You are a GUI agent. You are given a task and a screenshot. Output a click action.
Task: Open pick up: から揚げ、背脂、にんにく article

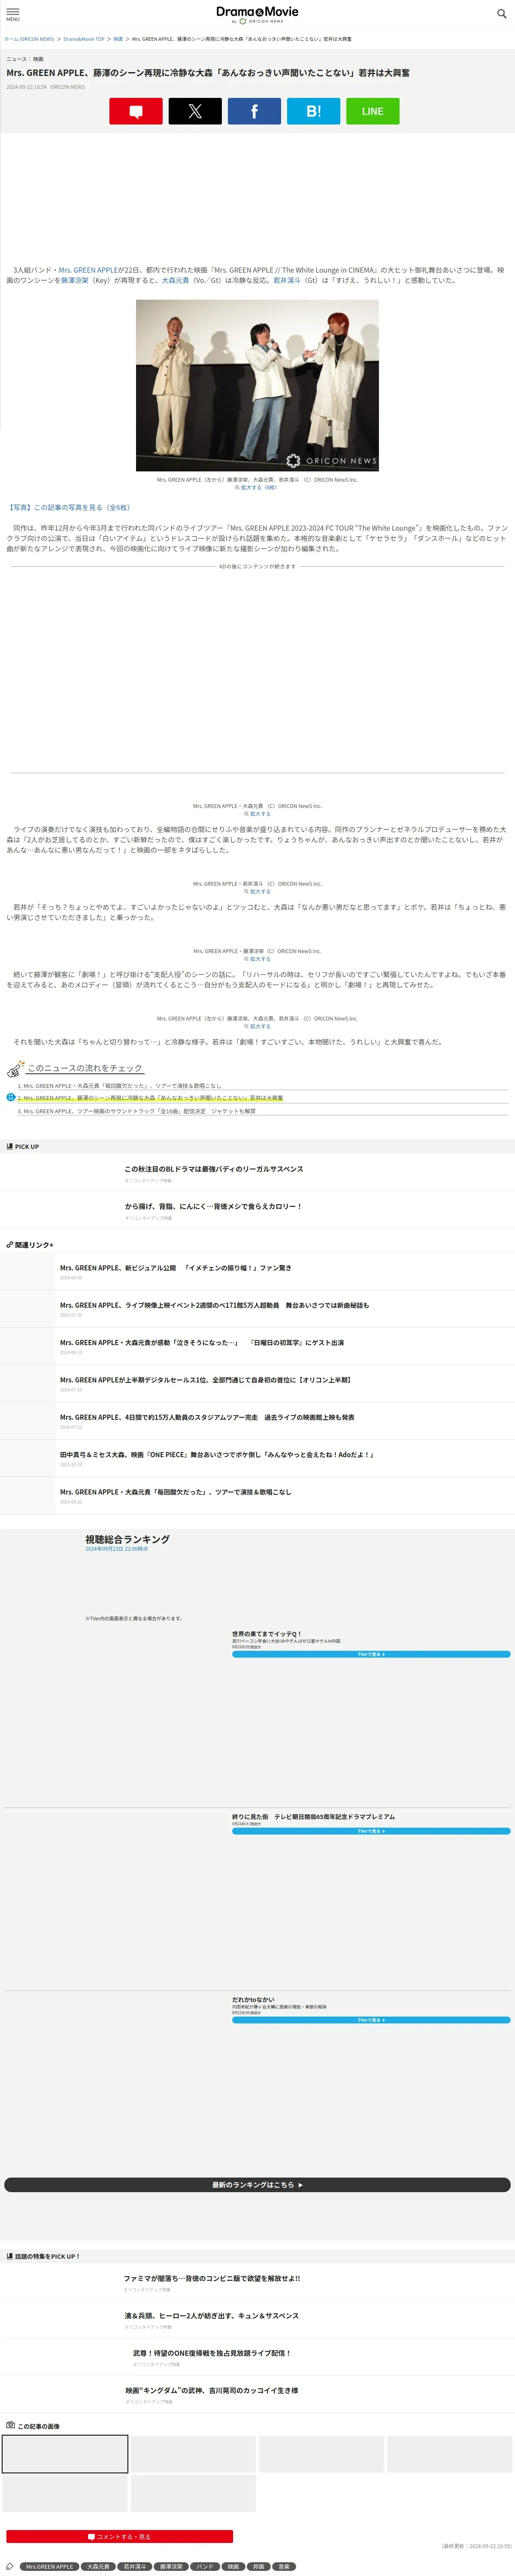pos(213,1206)
